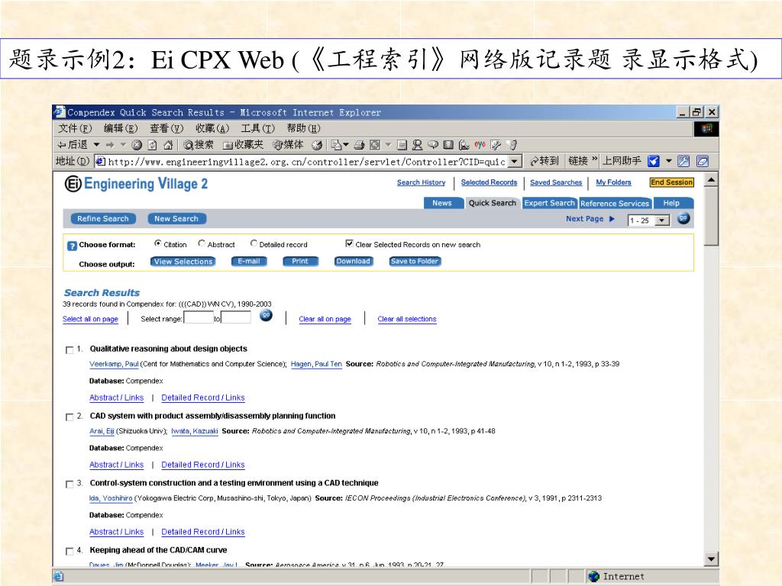Open the Search (搜索) toolbar button
Viewport: 782px width, 586px height.
[199, 145]
